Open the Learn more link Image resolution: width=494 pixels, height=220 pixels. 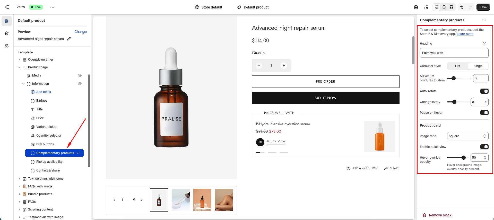pyautogui.click(x=465, y=34)
